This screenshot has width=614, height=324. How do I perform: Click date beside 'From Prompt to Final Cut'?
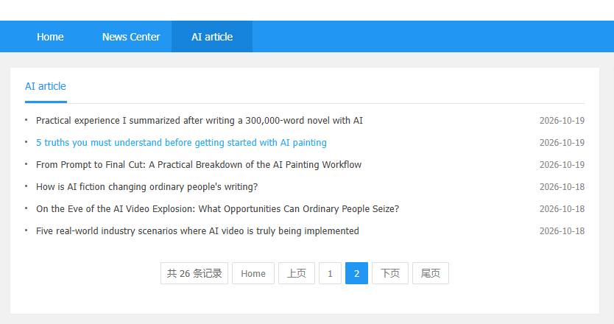[562, 164]
